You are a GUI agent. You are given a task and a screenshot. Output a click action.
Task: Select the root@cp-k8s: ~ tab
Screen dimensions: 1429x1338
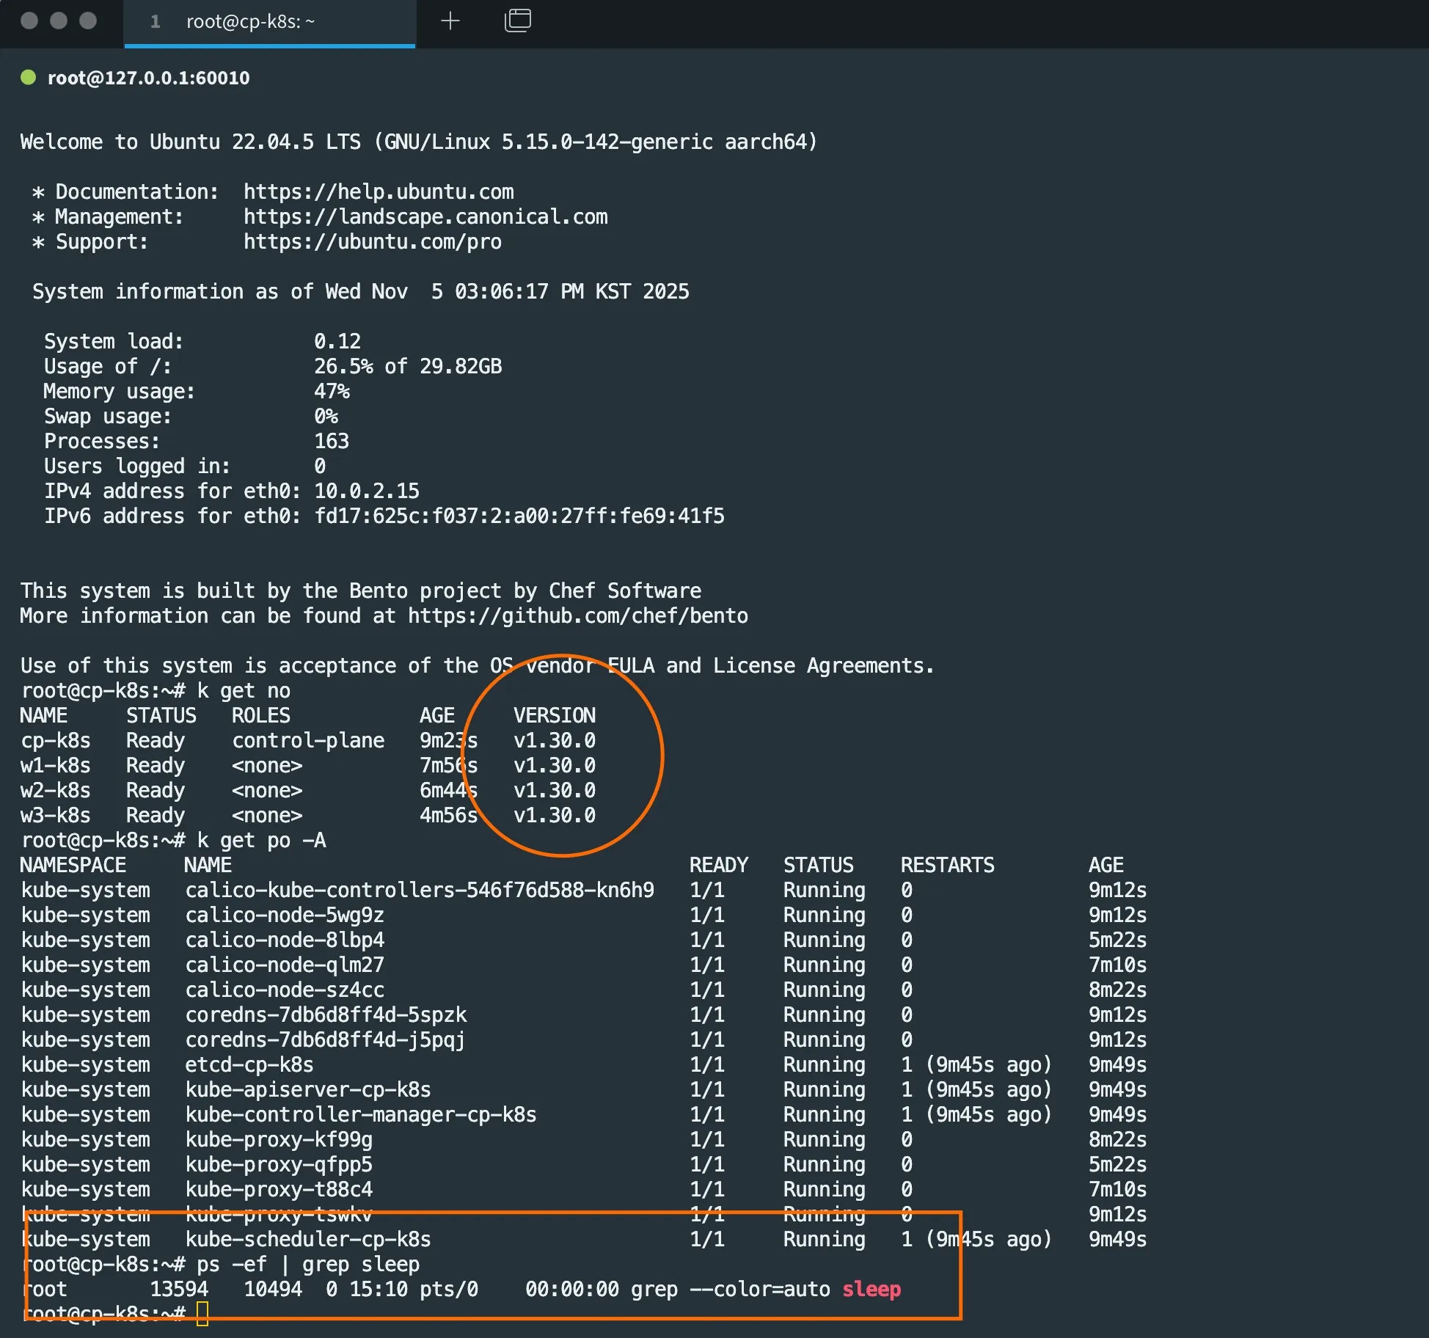click(249, 22)
